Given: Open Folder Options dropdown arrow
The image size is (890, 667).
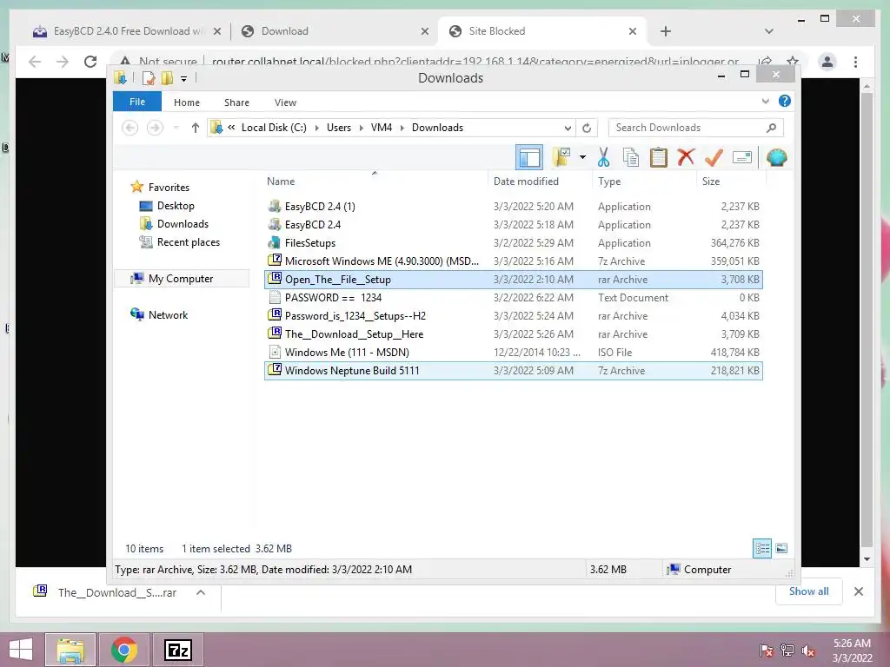Looking at the screenshot, I should tap(582, 157).
